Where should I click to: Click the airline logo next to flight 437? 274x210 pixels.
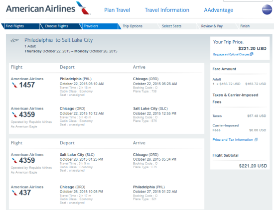coord(14,193)
